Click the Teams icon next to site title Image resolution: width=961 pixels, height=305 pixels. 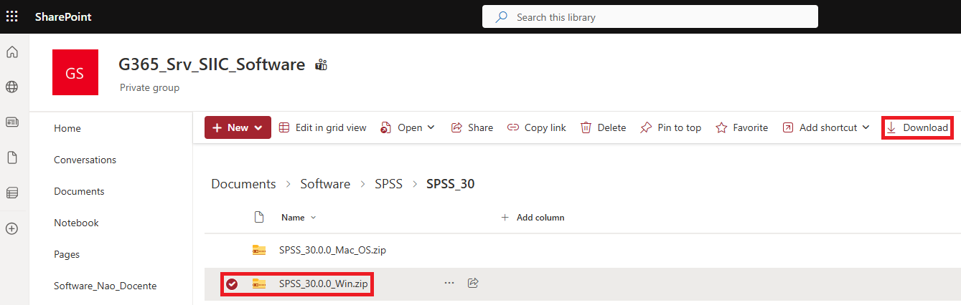[x=321, y=65]
